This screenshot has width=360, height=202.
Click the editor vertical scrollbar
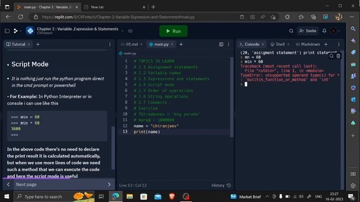(x=231, y=97)
